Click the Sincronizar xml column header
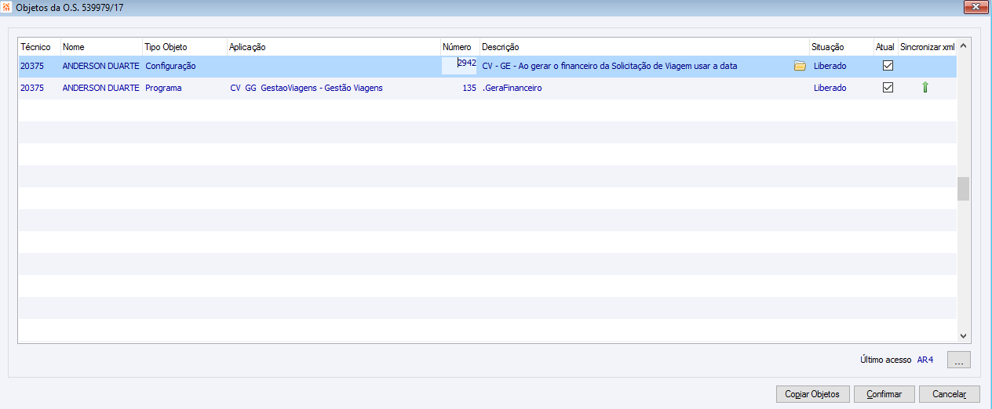This screenshot has height=409, width=992. (x=928, y=47)
